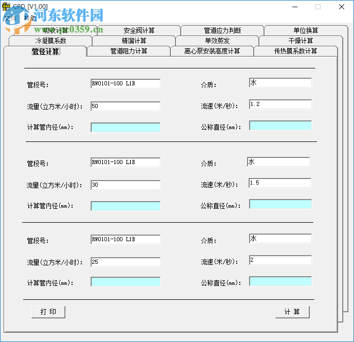Viewport: 354px width, 342px height.
Task: Click third section 管段号 input field
Action: tap(126, 240)
